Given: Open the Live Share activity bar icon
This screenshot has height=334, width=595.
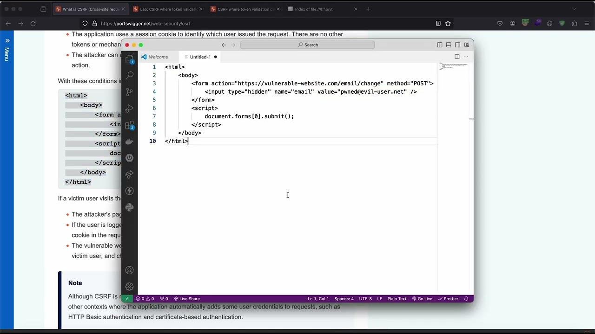Looking at the screenshot, I should tap(130, 174).
